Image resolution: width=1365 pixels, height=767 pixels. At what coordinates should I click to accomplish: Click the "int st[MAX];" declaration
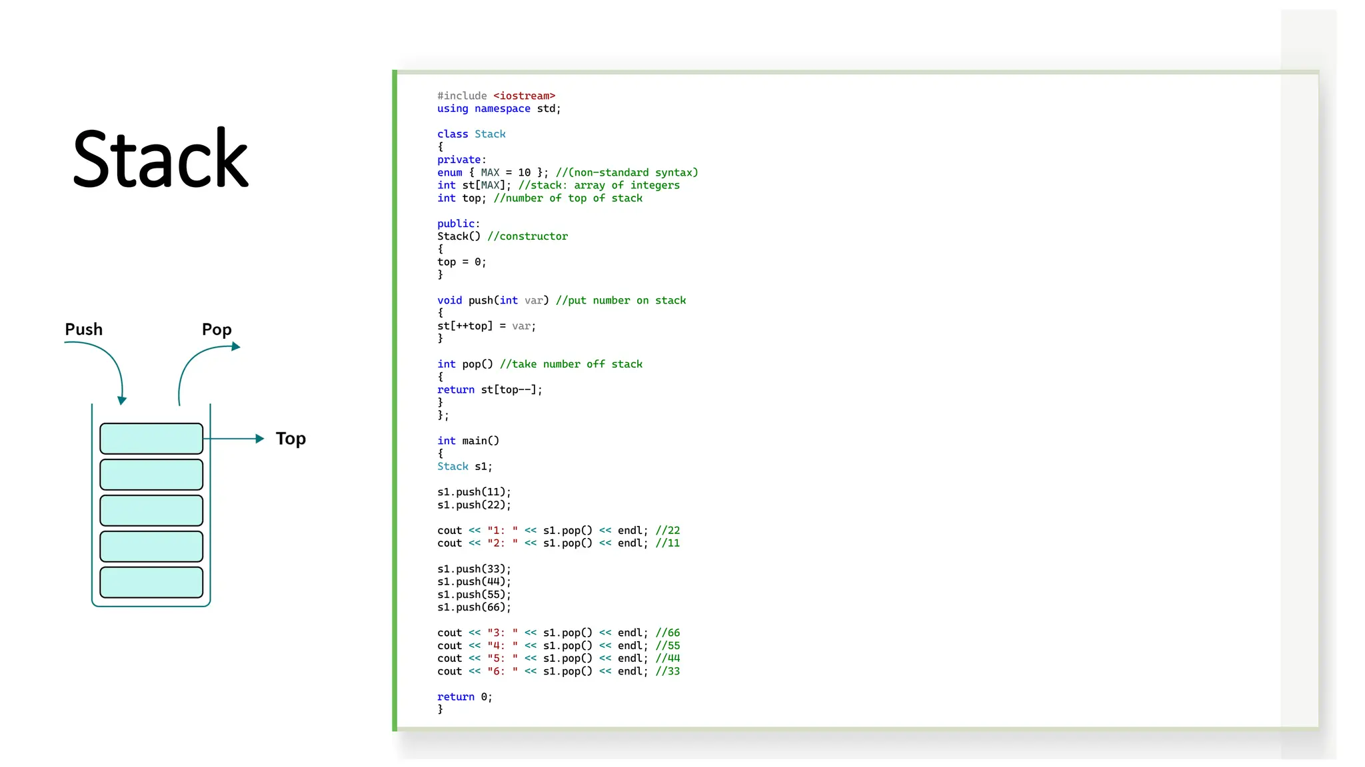coord(474,185)
